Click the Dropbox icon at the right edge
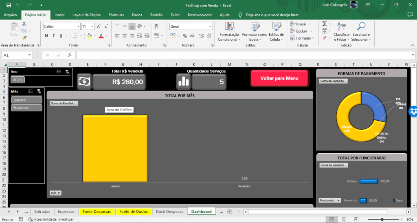Screen dimensions: 417x223 pos(413,111)
